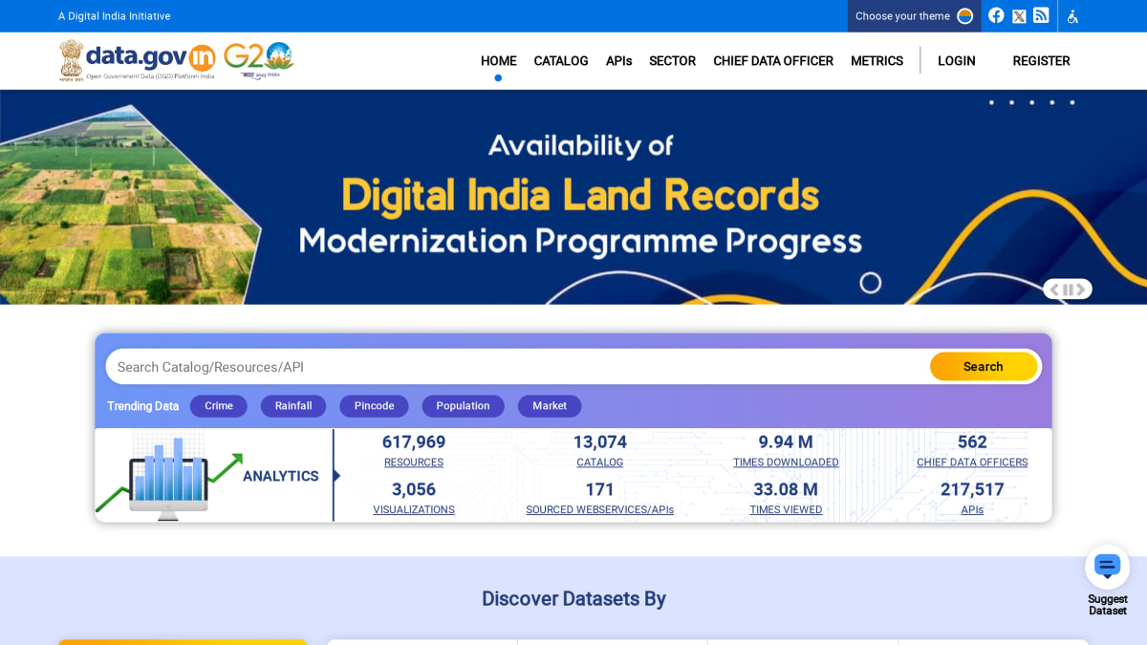This screenshot has width=1147, height=645.
Task: Open CHIEF DATA OFFICER menu
Action: click(773, 61)
